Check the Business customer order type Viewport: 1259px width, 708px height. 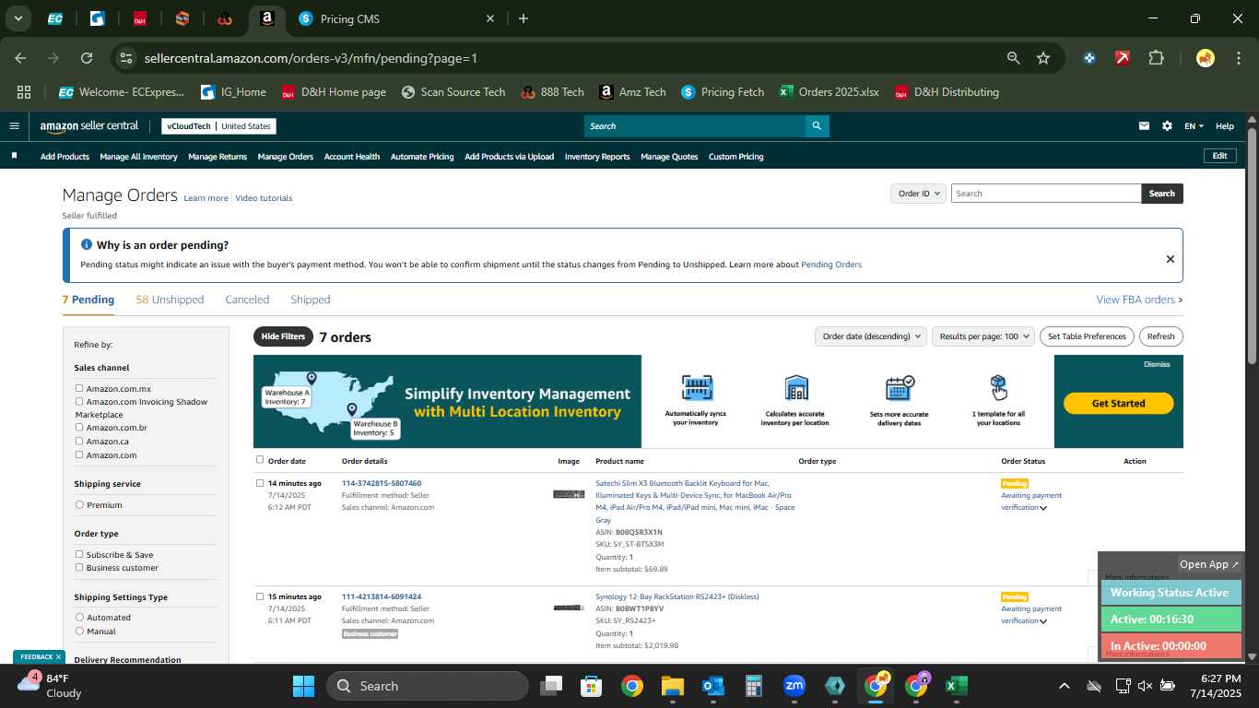[79, 567]
